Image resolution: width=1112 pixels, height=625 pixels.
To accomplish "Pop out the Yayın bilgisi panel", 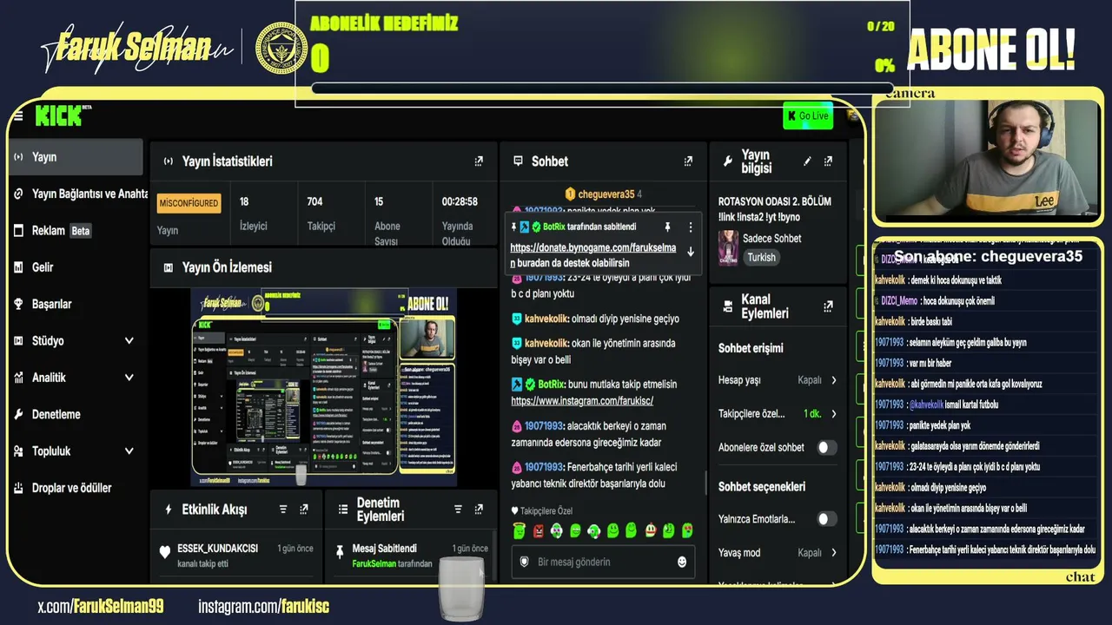I will coord(828,161).
